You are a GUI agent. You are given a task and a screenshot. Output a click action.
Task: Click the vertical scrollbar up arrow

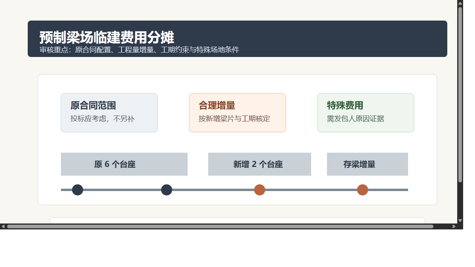click(460, 3)
